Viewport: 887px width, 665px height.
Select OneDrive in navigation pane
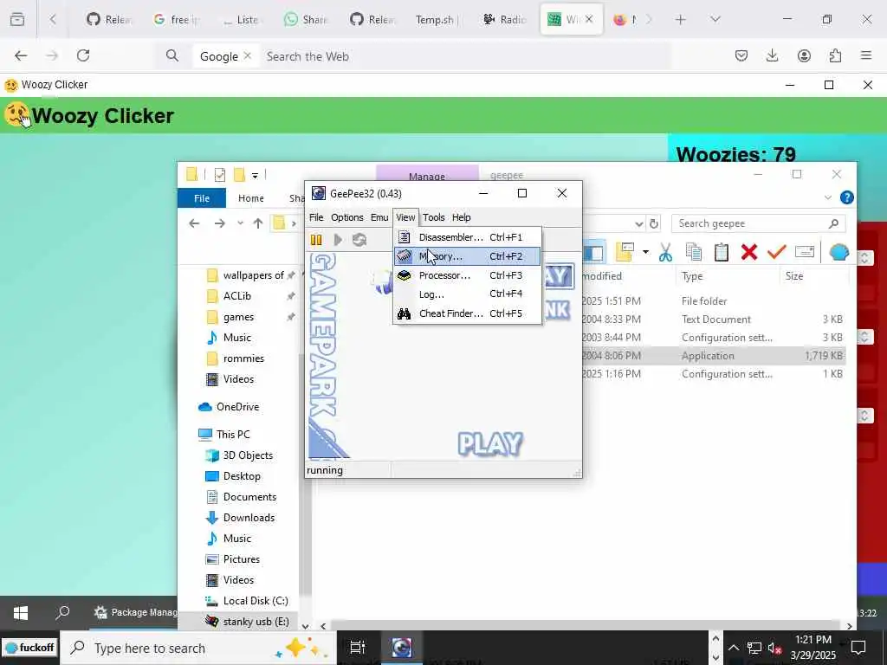click(237, 407)
